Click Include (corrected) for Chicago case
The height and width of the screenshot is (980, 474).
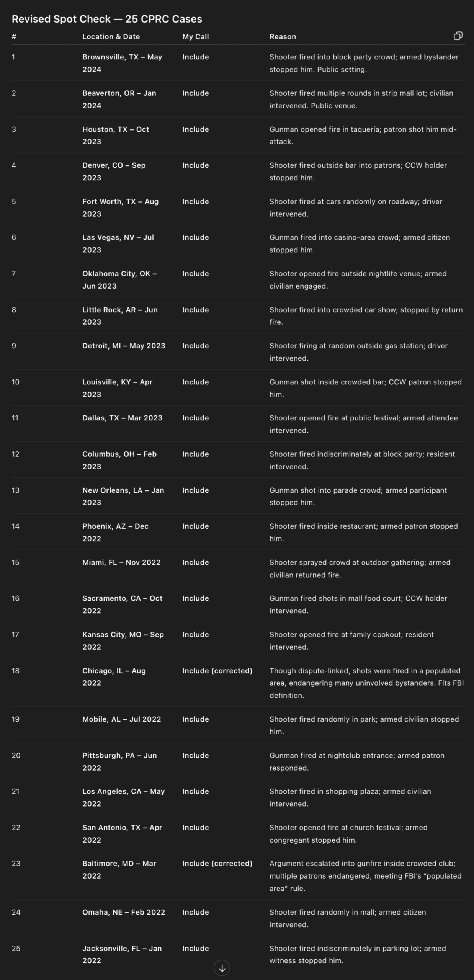click(217, 671)
